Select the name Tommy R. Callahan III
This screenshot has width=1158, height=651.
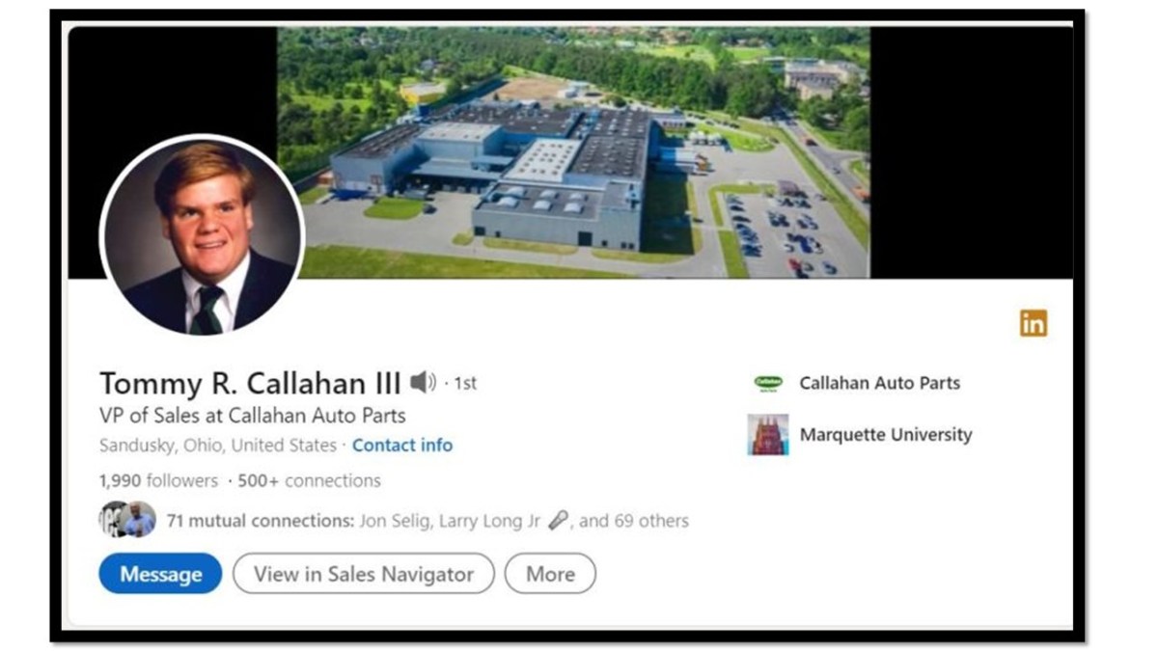click(250, 383)
